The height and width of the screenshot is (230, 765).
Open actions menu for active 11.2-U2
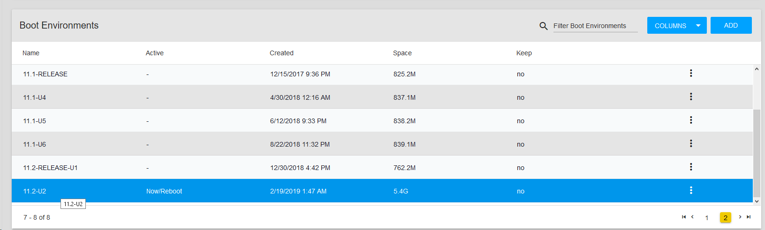click(691, 191)
